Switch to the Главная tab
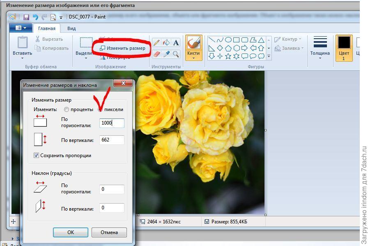The width and height of the screenshot is (368, 246). [47, 28]
